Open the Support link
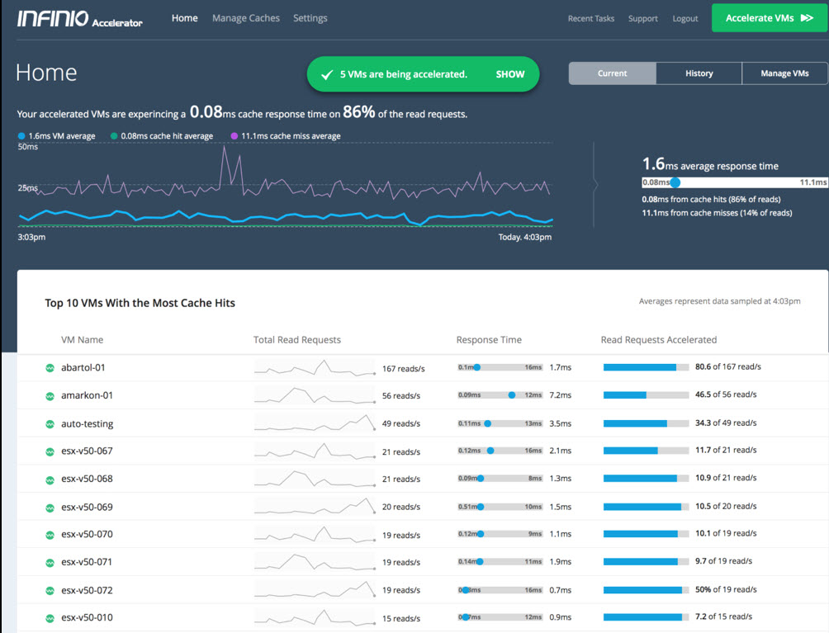 (643, 18)
